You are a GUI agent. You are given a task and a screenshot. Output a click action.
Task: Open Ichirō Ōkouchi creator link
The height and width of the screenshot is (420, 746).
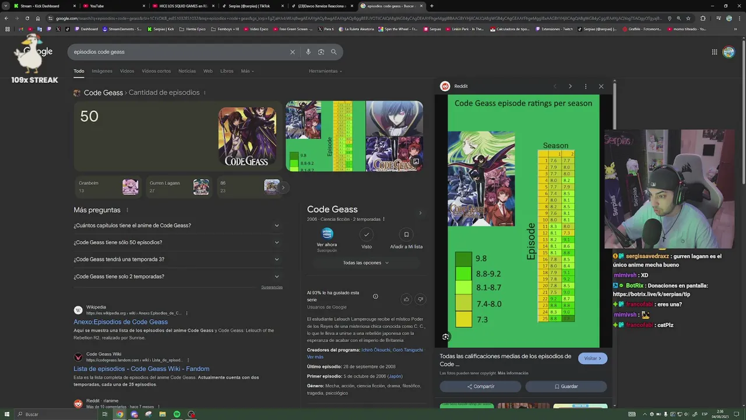click(x=375, y=350)
